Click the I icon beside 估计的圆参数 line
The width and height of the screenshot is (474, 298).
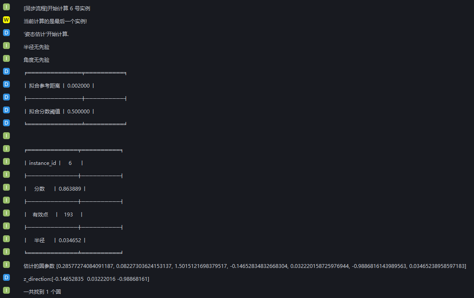(x=6, y=265)
